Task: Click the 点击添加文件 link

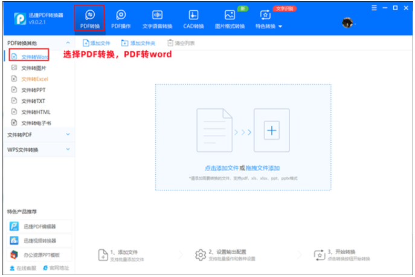Action: [222, 168]
